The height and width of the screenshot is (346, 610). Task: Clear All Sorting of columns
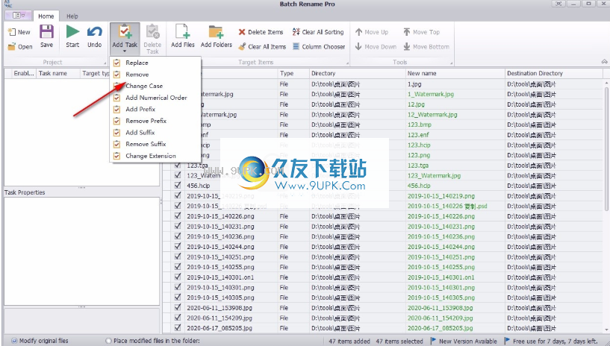point(318,32)
